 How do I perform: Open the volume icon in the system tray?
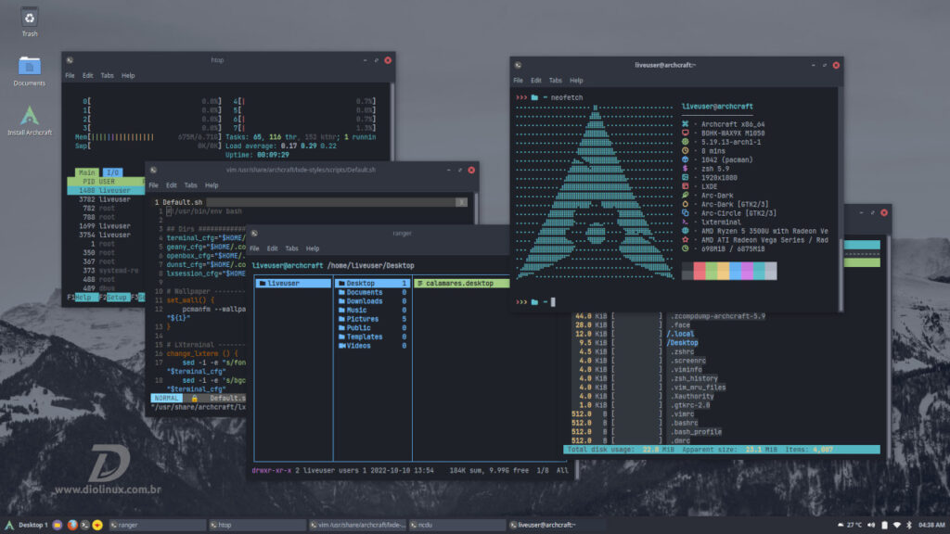coord(870,524)
